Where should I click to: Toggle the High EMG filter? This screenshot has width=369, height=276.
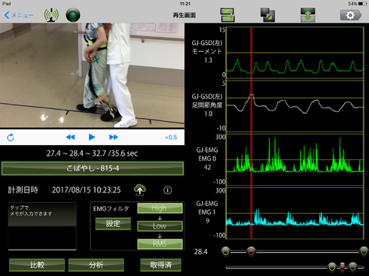[160, 208]
